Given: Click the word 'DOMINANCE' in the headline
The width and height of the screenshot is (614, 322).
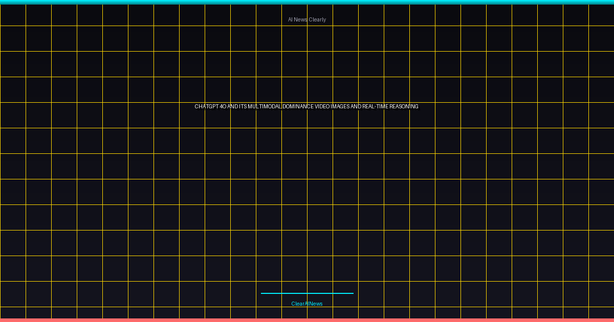Looking at the screenshot, I should tap(298, 107).
